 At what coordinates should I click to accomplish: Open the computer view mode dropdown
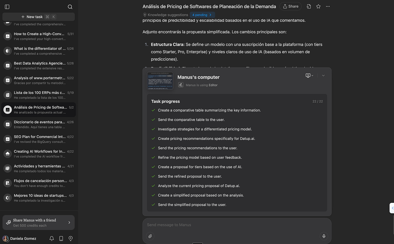309,75
